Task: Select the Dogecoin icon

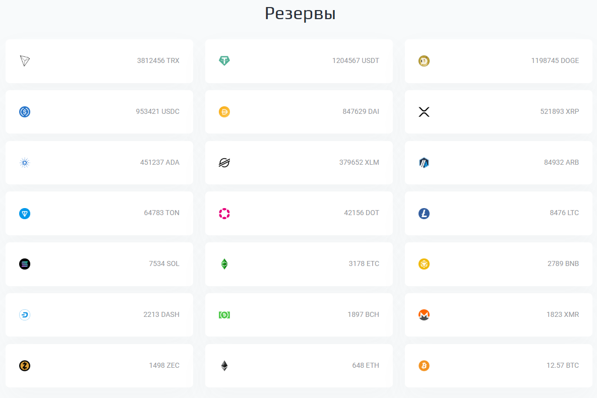Action: click(x=424, y=61)
